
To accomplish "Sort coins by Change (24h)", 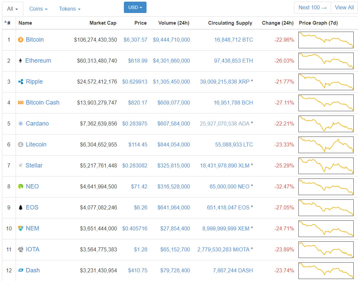I will click(x=278, y=23).
